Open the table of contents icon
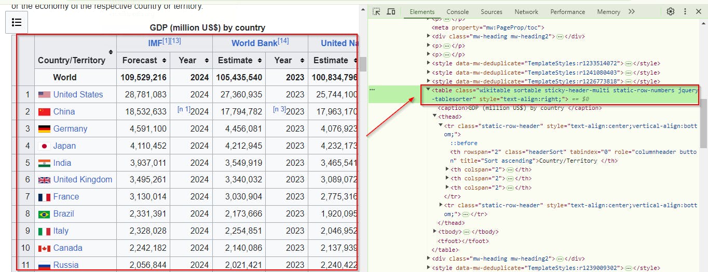This screenshot has width=708, height=272. (17, 22)
